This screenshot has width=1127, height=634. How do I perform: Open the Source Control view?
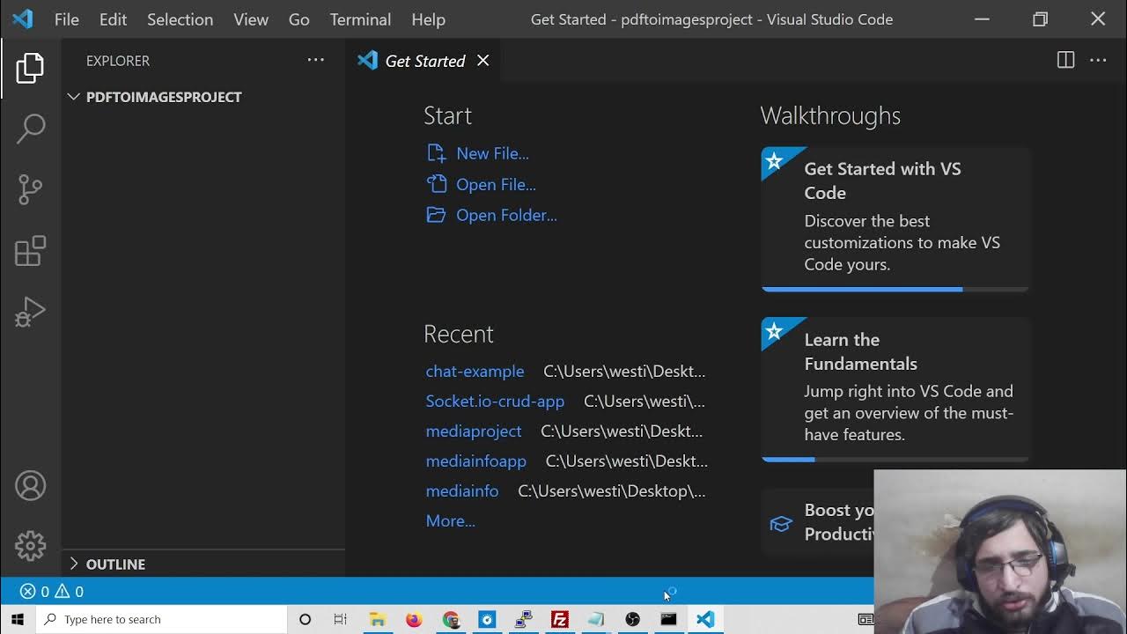[31, 189]
